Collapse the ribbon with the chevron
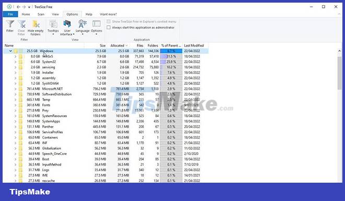 click(339, 14)
